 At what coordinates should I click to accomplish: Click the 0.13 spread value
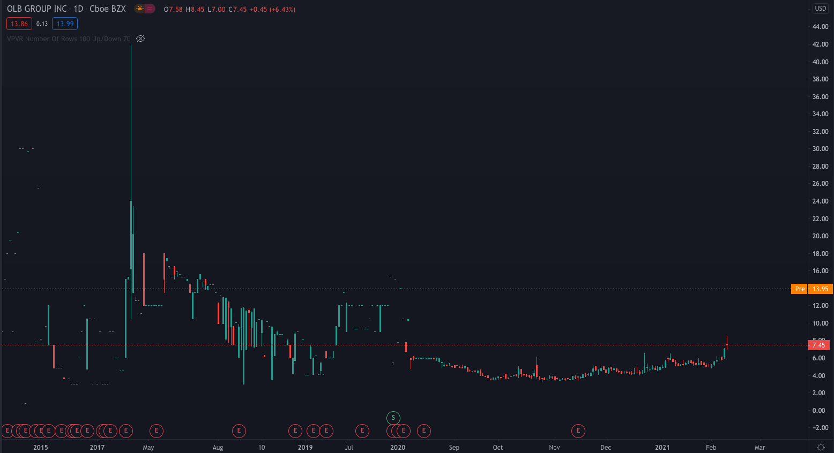tap(42, 24)
